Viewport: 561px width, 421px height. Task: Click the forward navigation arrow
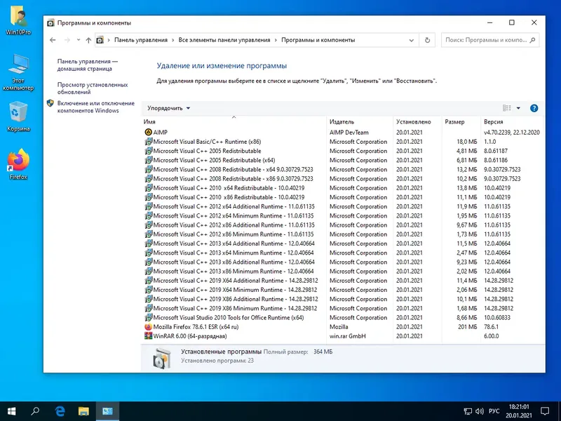point(67,40)
